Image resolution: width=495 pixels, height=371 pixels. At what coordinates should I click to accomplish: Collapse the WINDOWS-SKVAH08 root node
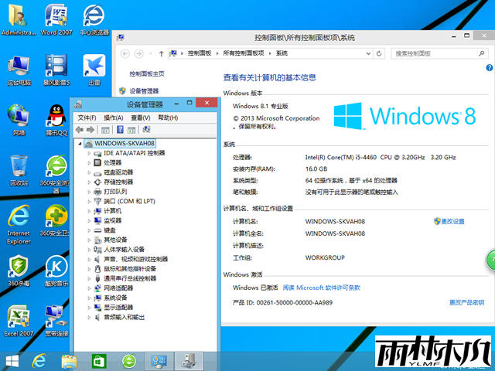[x=79, y=143]
